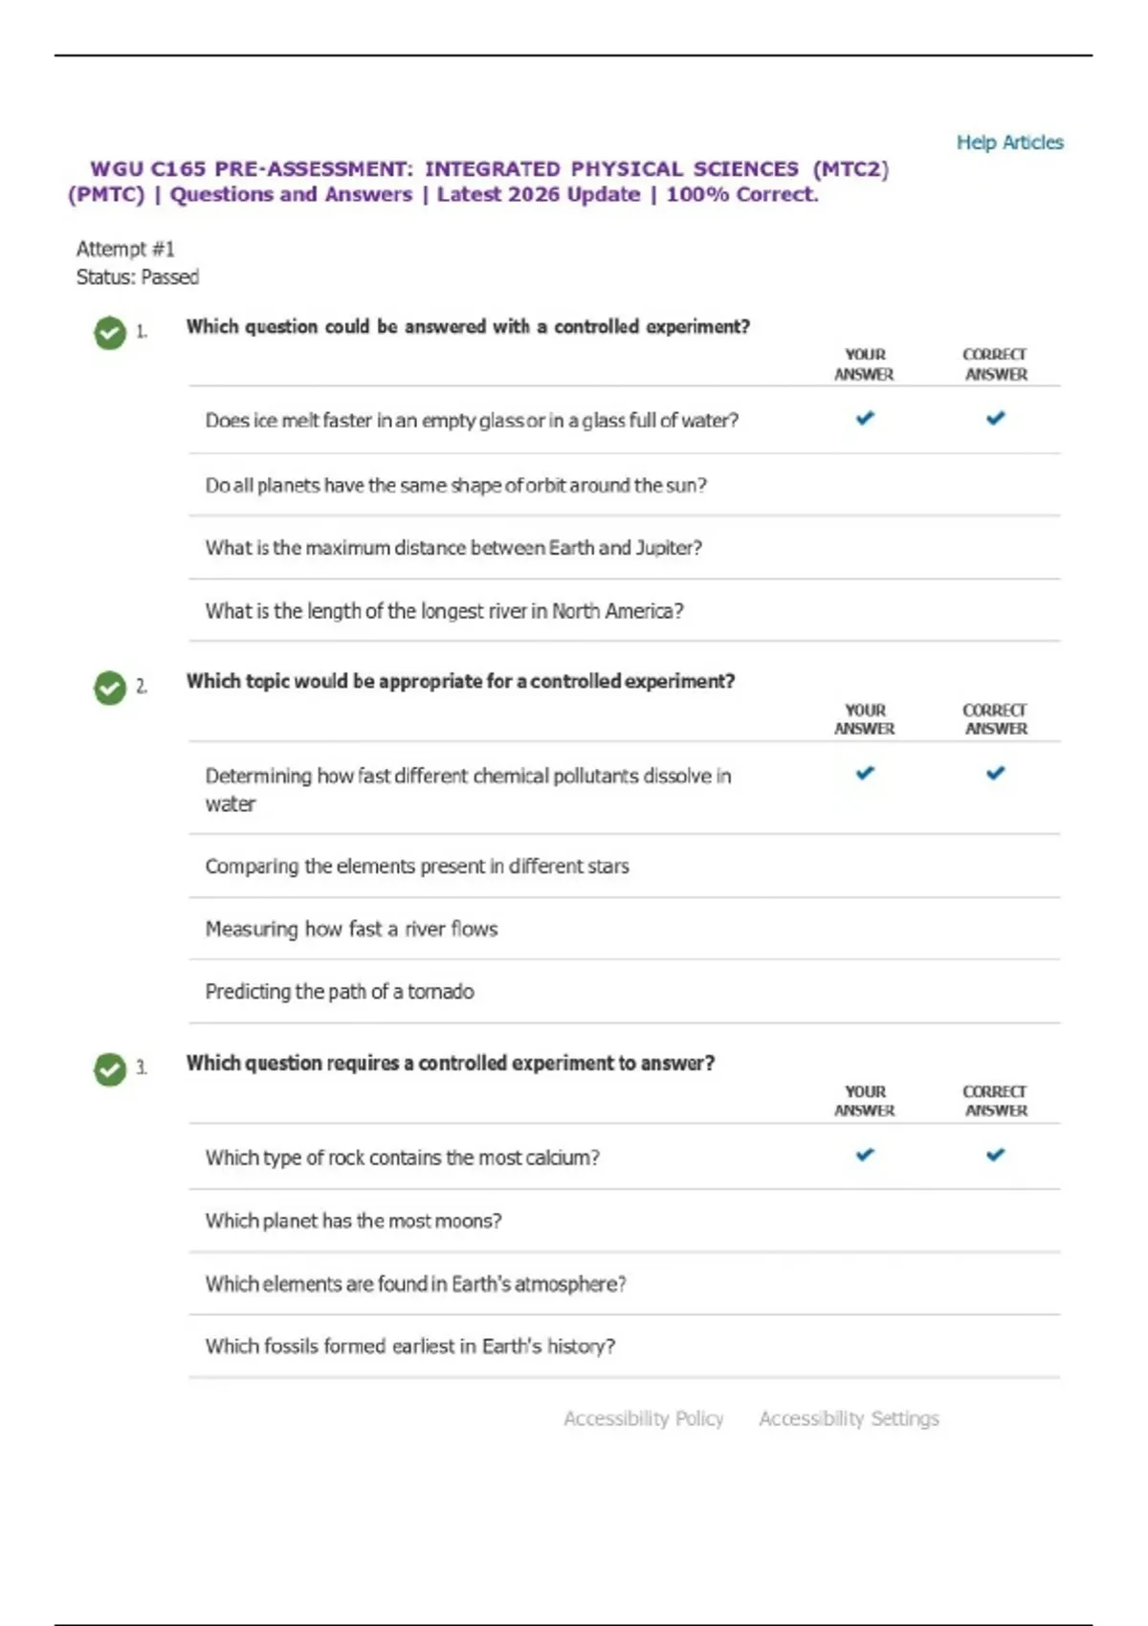Click correct-answer checkmark for ice melt option

click(996, 418)
